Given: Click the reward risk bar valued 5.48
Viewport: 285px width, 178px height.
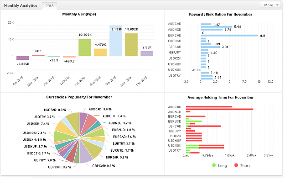Looking at the screenshot, I should click(217, 27).
